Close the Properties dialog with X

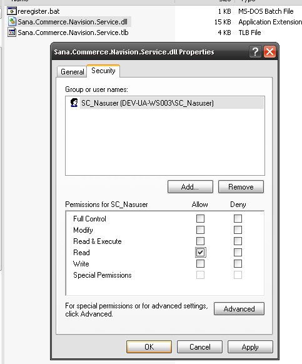(x=269, y=51)
